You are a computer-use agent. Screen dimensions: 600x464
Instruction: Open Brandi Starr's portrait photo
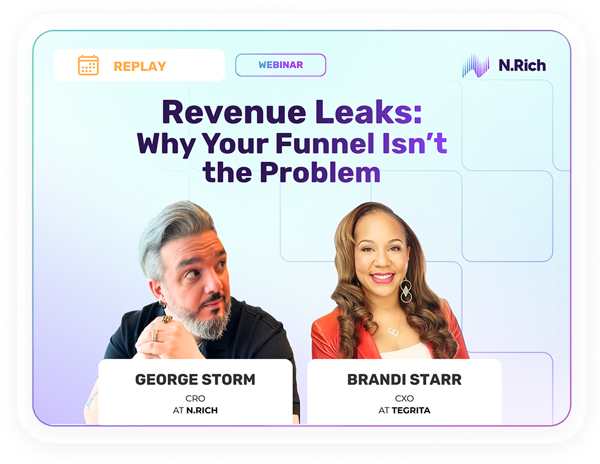[x=389, y=281]
